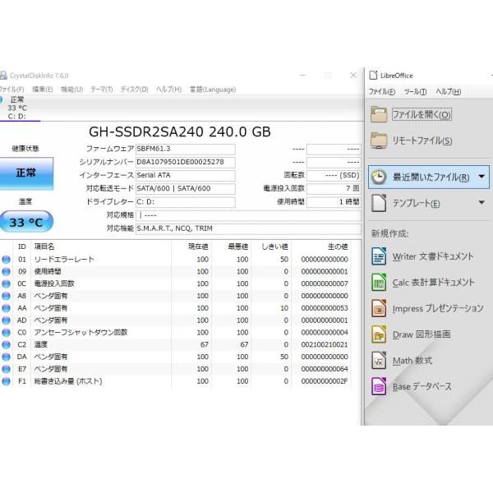493x493 pixels.
Task: Click the Writer document icon
Action: pyautogui.click(x=379, y=256)
